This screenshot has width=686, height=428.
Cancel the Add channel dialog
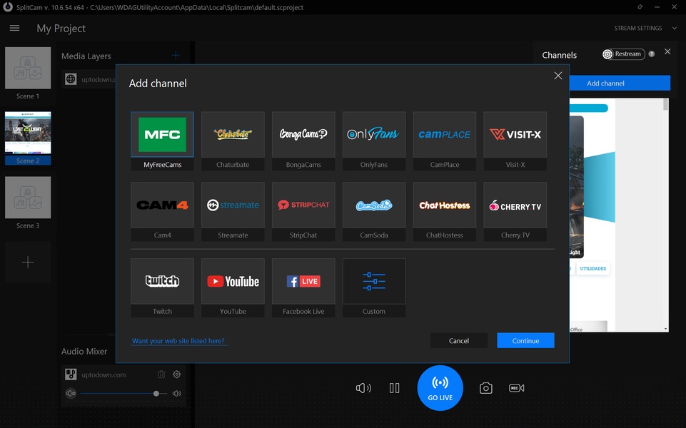click(x=459, y=341)
